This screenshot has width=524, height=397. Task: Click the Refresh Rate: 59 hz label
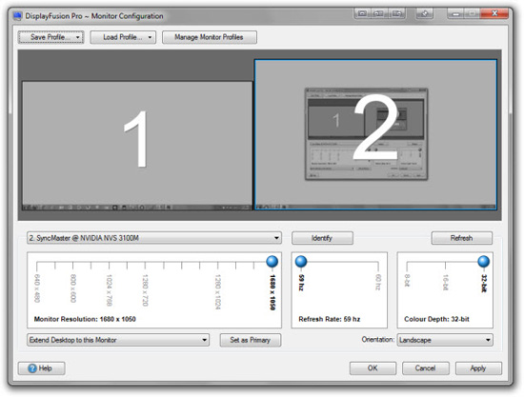[330, 319]
